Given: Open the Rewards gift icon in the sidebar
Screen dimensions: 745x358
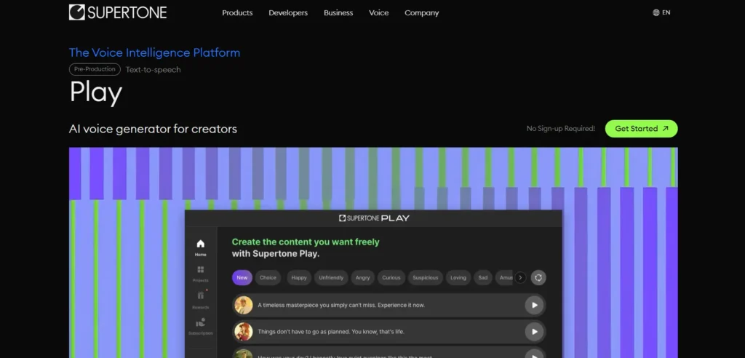Looking at the screenshot, I should point(200,295).
